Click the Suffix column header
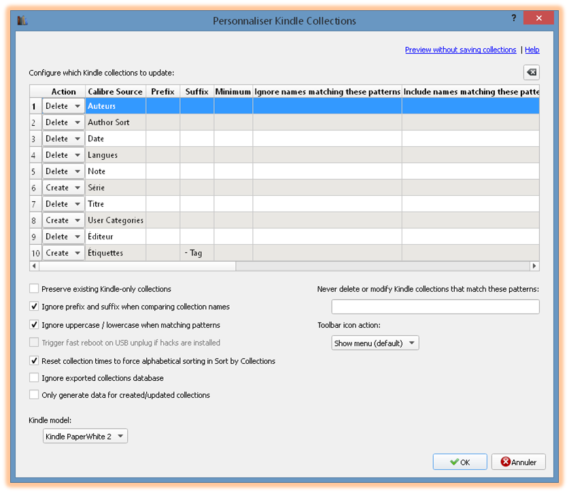 pyautogui.click(x=197, y=92)
